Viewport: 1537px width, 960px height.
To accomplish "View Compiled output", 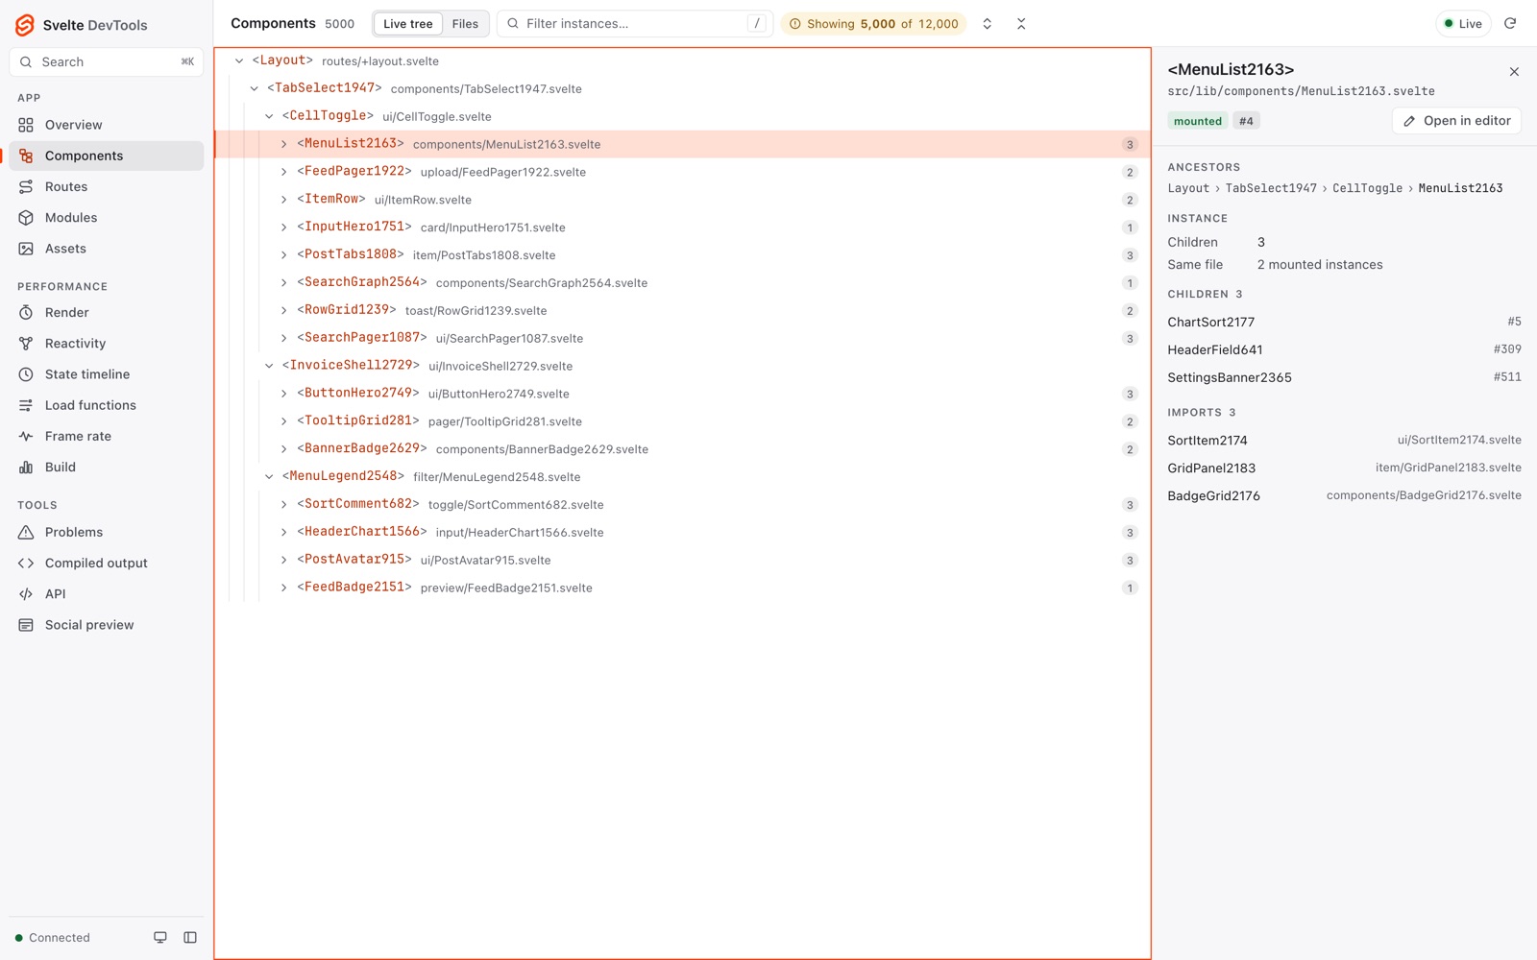I will pyautogui.click(x=107, y=563).
